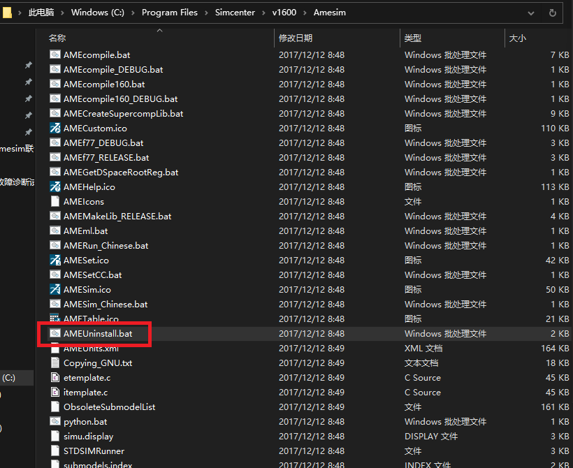Click the ObsoleteSubmodelList file icon

[55, 407]
